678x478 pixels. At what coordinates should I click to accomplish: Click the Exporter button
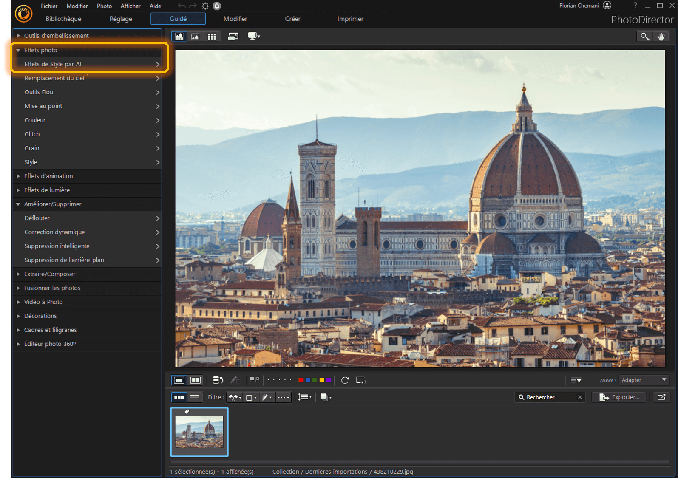coord(619,397)
